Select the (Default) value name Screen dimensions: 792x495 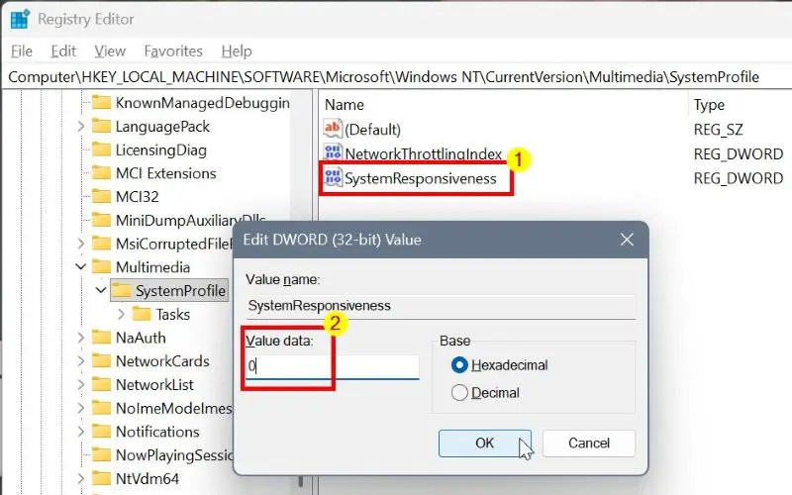pyautogui.click(x=373, y=130)
